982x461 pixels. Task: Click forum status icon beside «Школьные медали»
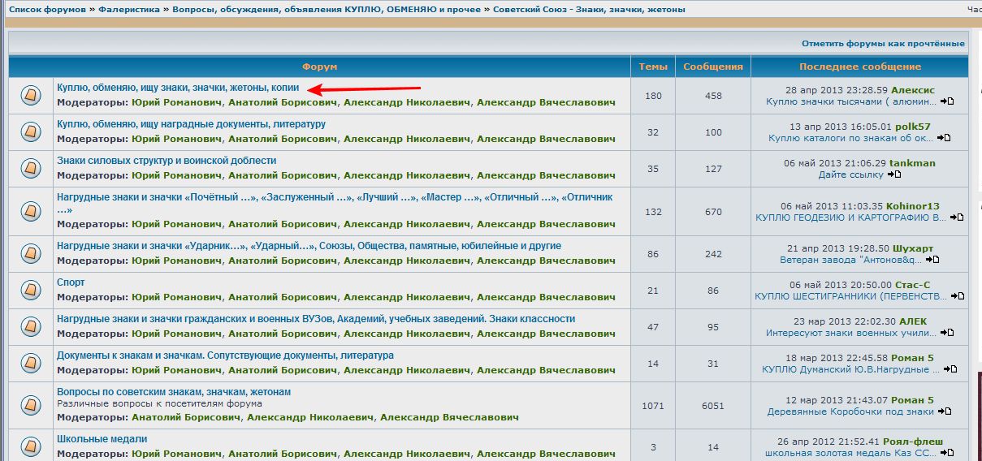pyautogui.click(x=31, y=446)
